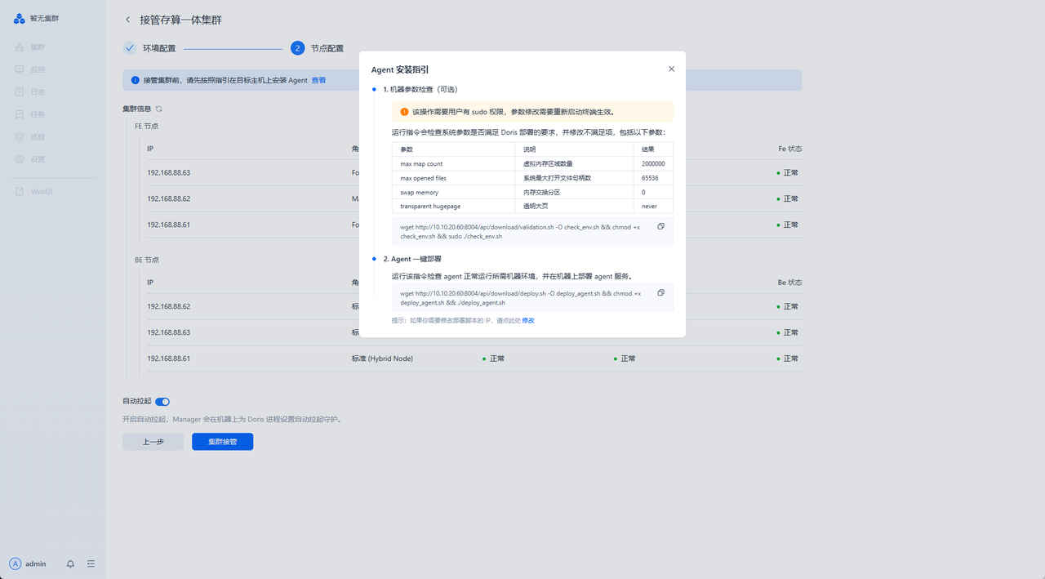
Task: Click the blue cubes cluster logo
Action: tap(20, 18)
